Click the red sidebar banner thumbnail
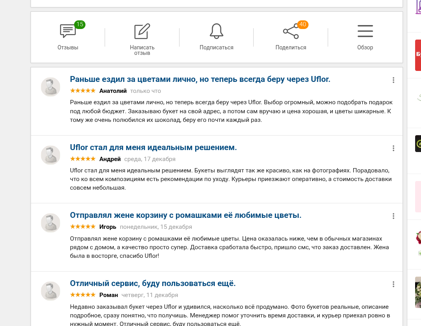 [x=418, y=55]
